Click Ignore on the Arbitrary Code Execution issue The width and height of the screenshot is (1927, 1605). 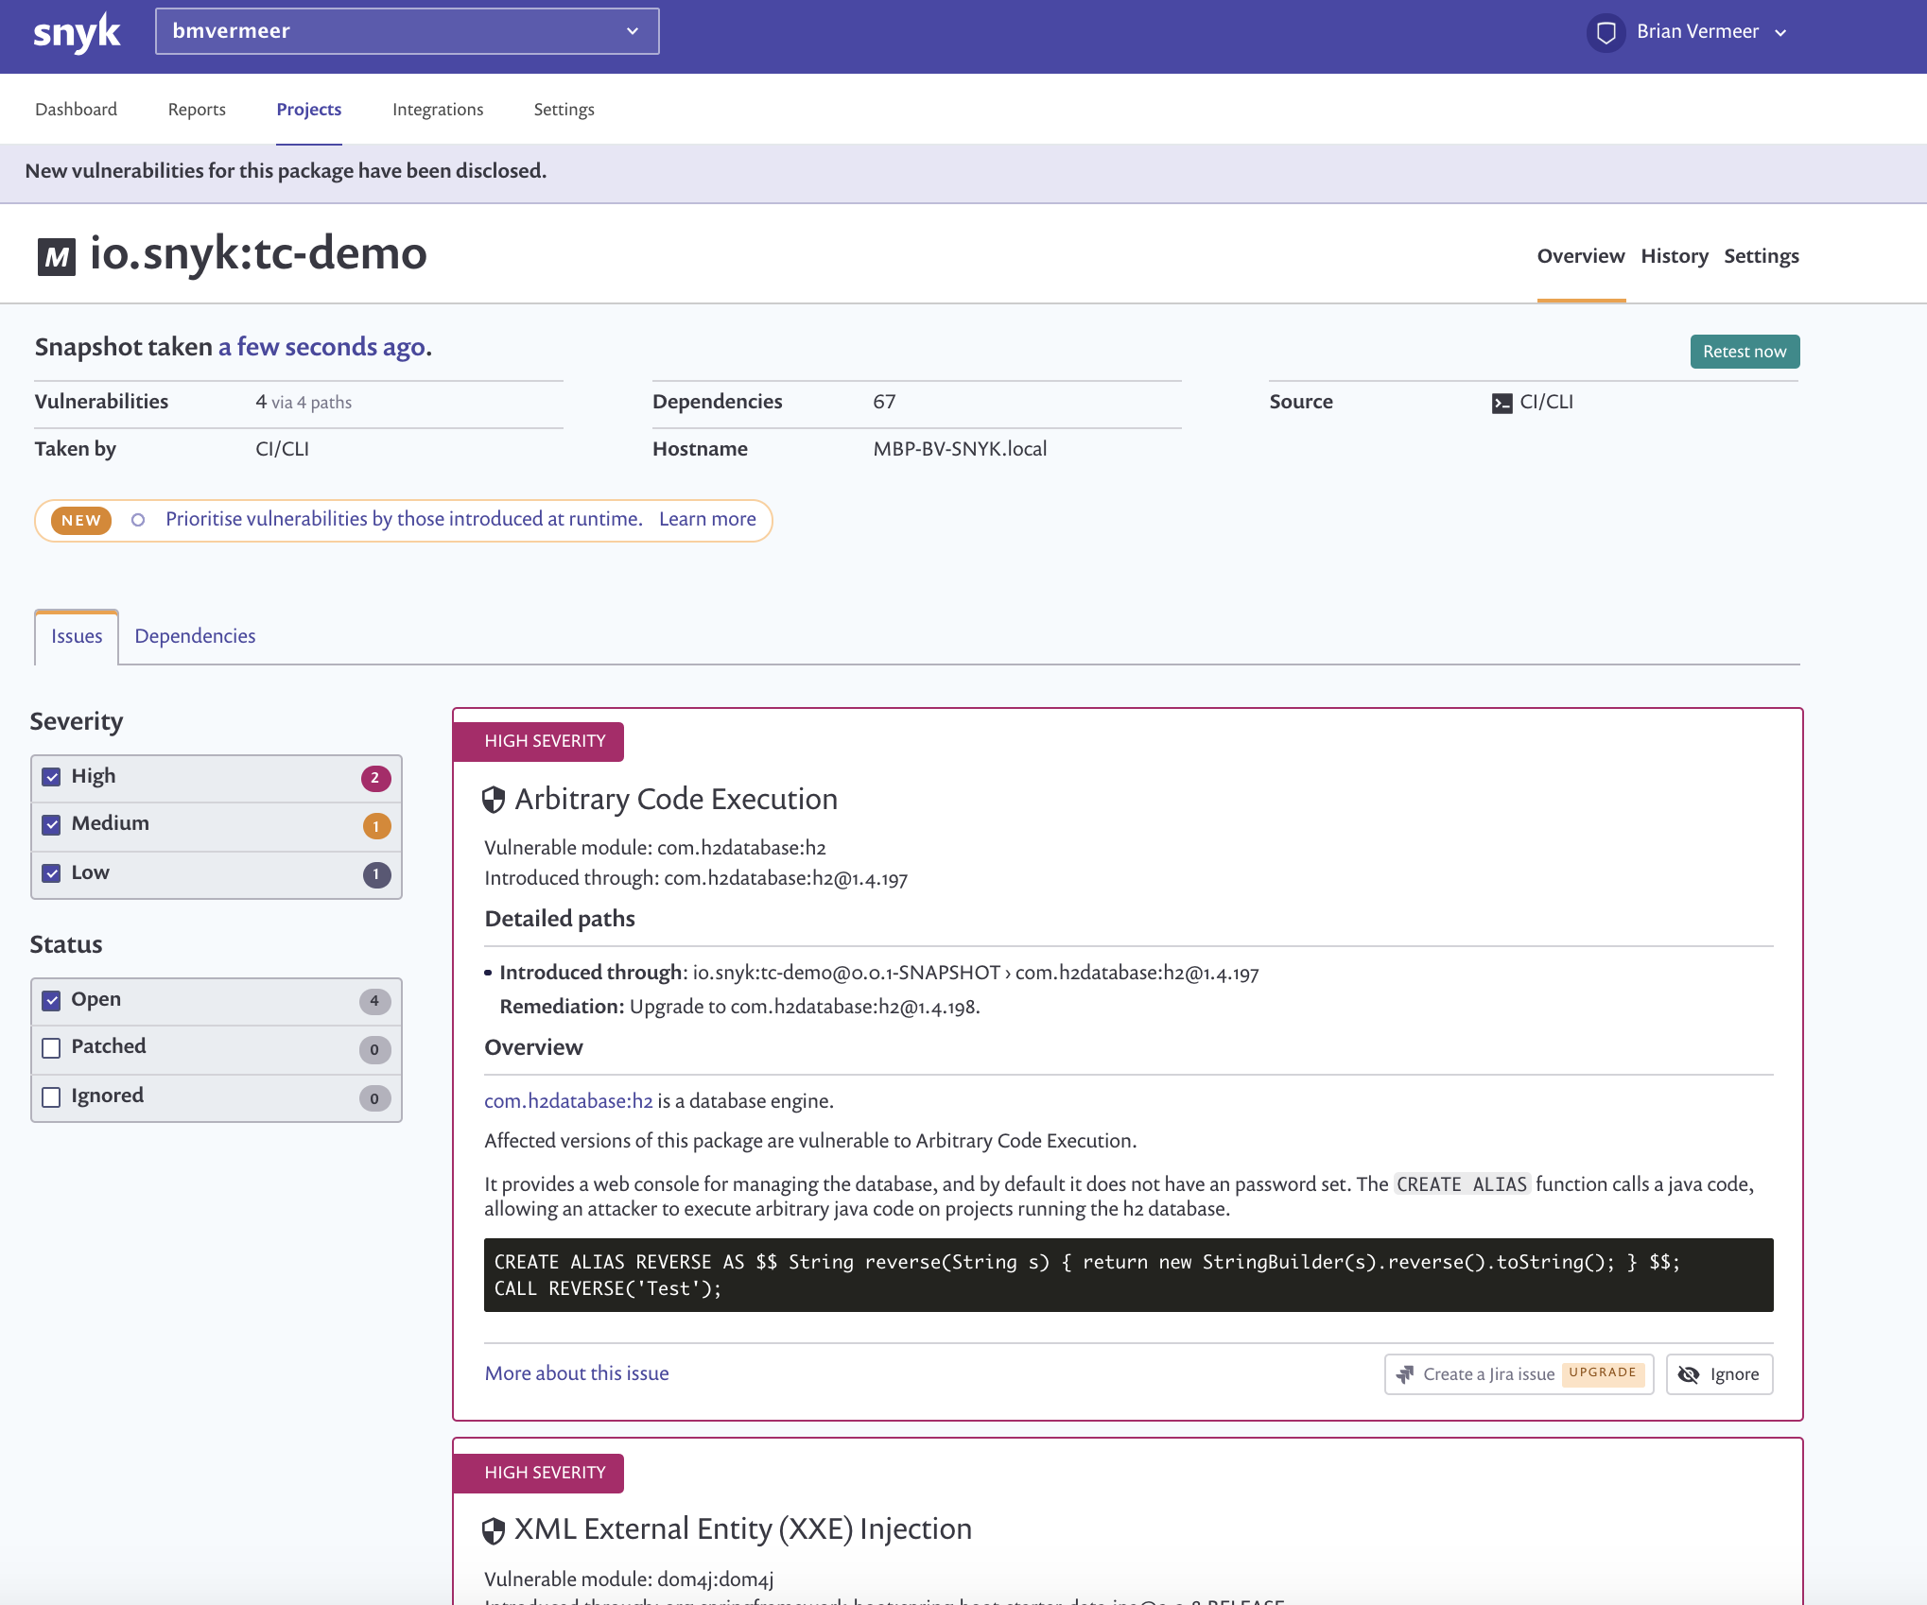1719,1374
